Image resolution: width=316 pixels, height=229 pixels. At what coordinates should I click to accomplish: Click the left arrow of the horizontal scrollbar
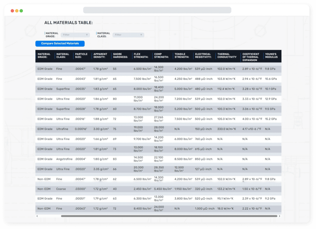point(37,216)
